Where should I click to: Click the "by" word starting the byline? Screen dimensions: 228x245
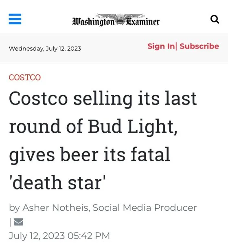coord(15,208)
